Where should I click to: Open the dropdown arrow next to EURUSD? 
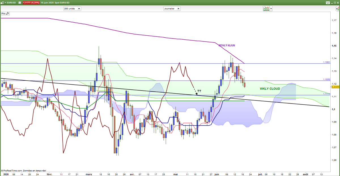pyautogui.click(x=5, y=3)
